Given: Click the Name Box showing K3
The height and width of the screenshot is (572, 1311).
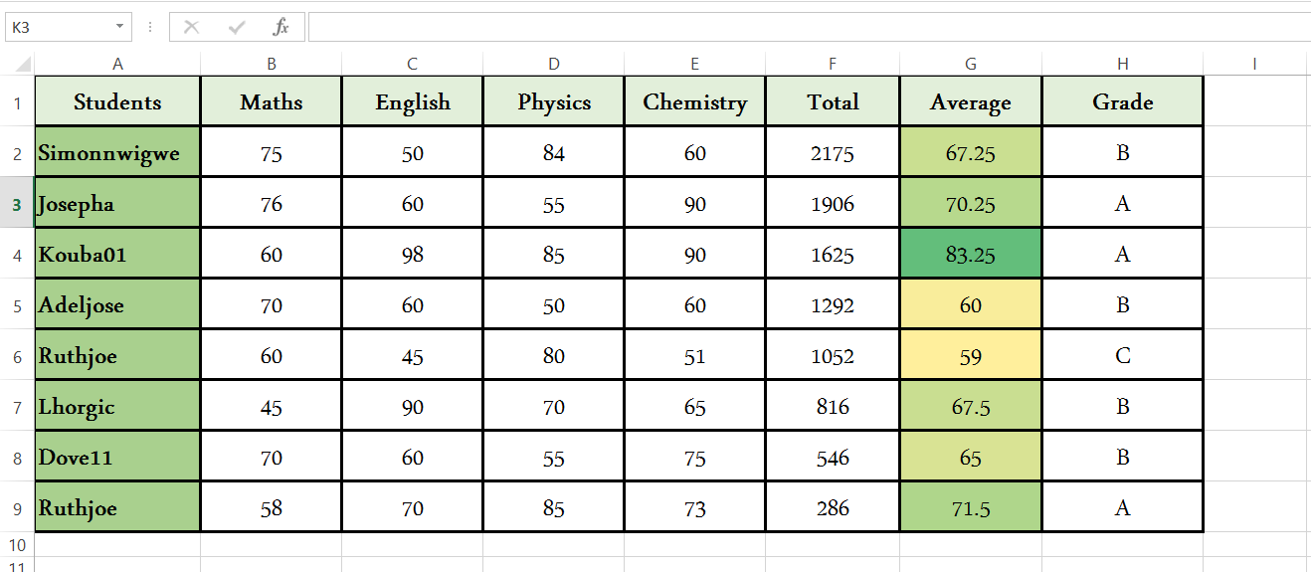Looking at the screenshot, I should [58, 28].
